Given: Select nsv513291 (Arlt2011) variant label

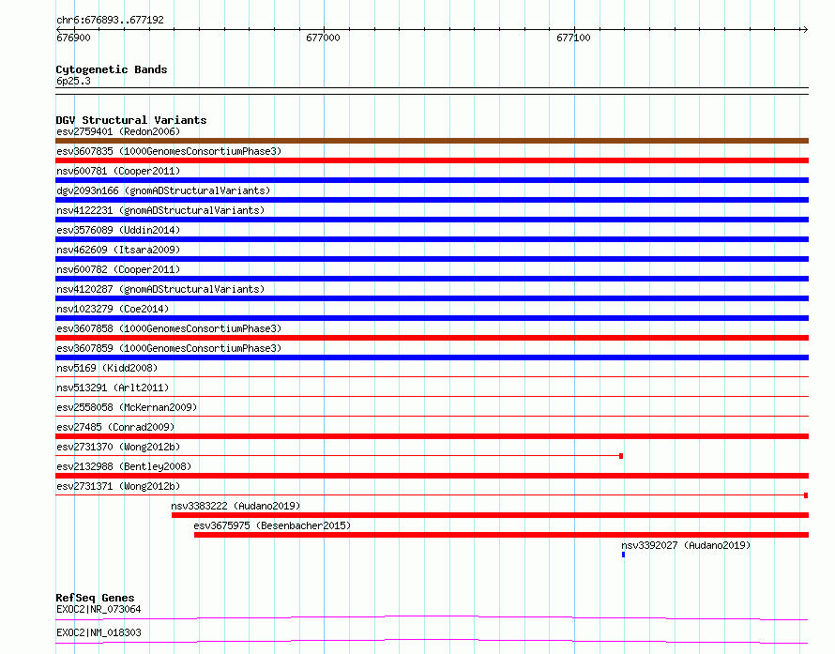Looking at the screenshot, I should 113,388.
